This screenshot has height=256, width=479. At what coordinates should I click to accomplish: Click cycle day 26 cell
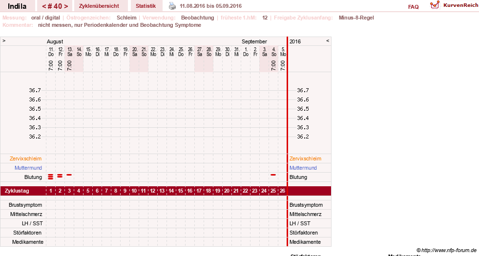click(282, 191)
